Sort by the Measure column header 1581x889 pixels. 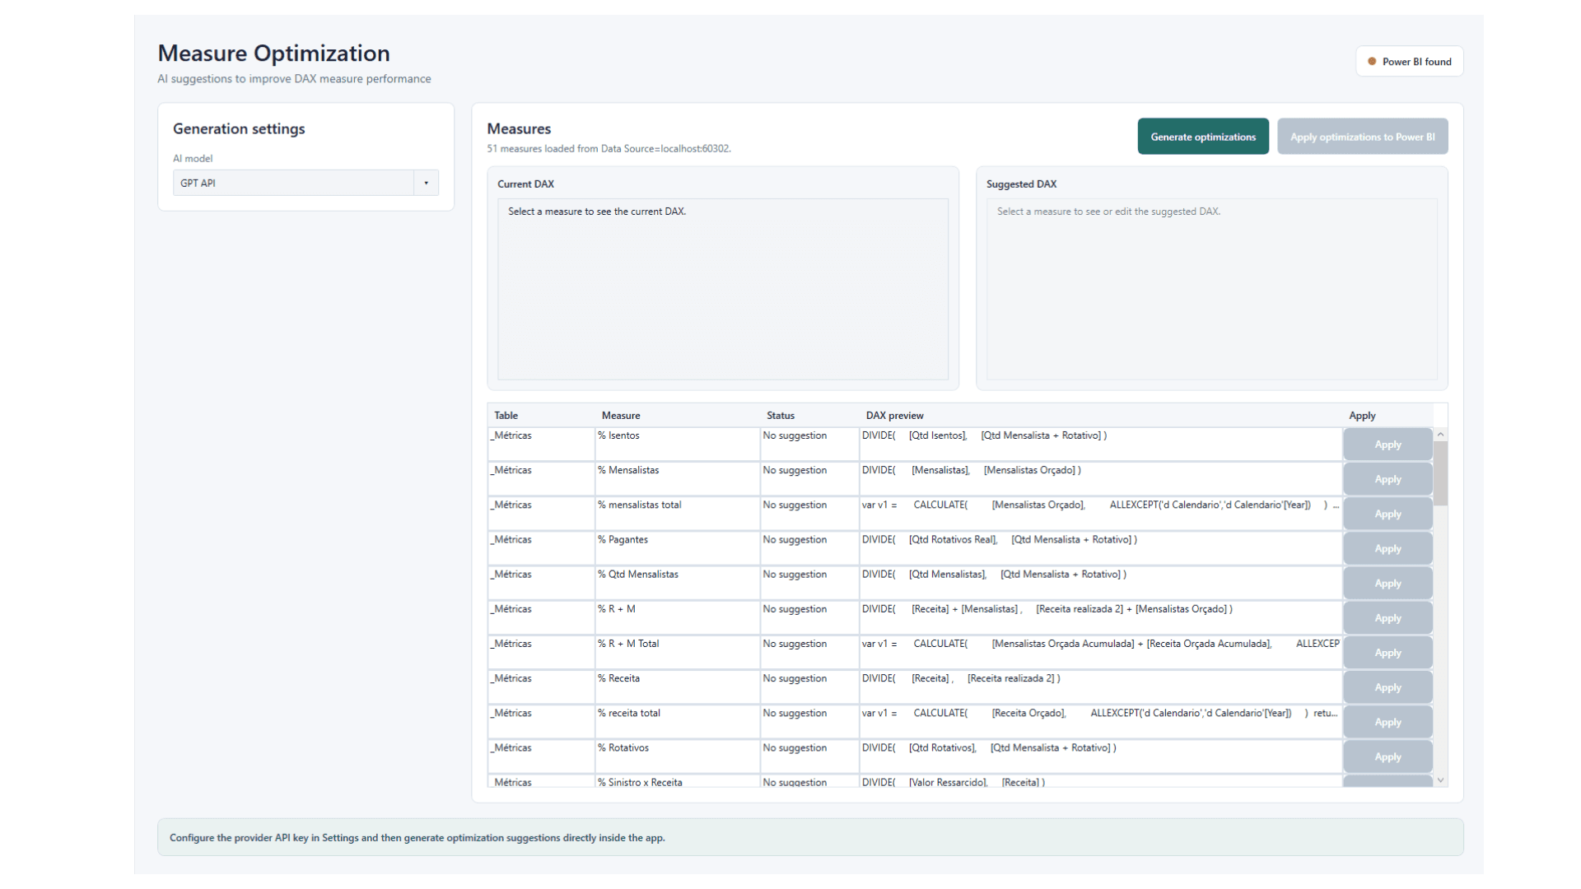click(621, 416)
